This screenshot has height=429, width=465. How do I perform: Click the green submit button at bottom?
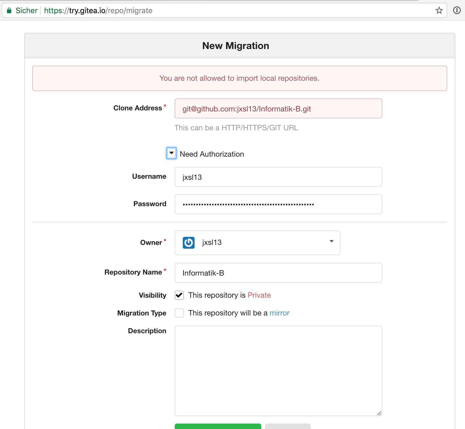tap(218, 426)
